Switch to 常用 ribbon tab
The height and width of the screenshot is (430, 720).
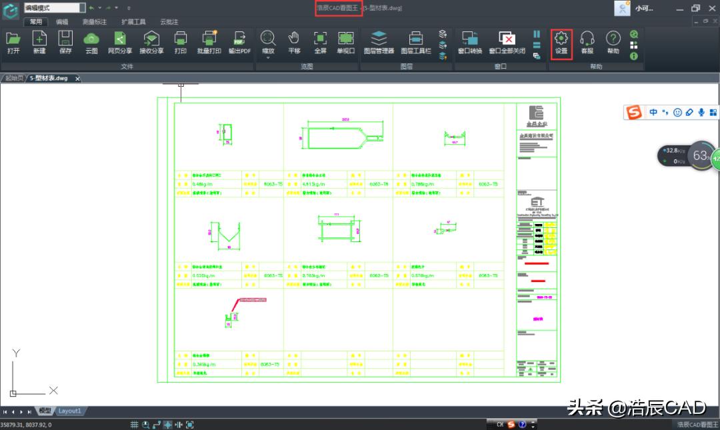click(36, 21)
